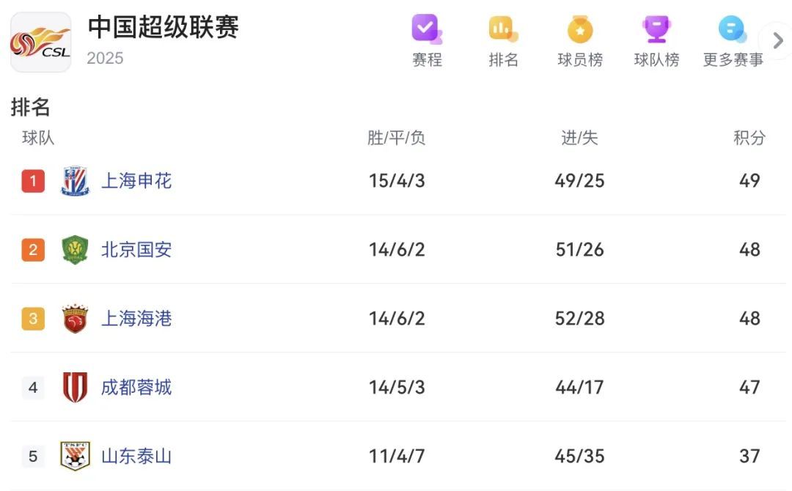Open the 球队榜 team leaderboard icon
Image resolution: width=792 pixels, height=491 pixels.
point(656,30)
